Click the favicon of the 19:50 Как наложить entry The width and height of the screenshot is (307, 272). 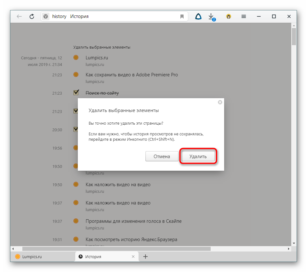pyautogui.click(x=76, y=184)
